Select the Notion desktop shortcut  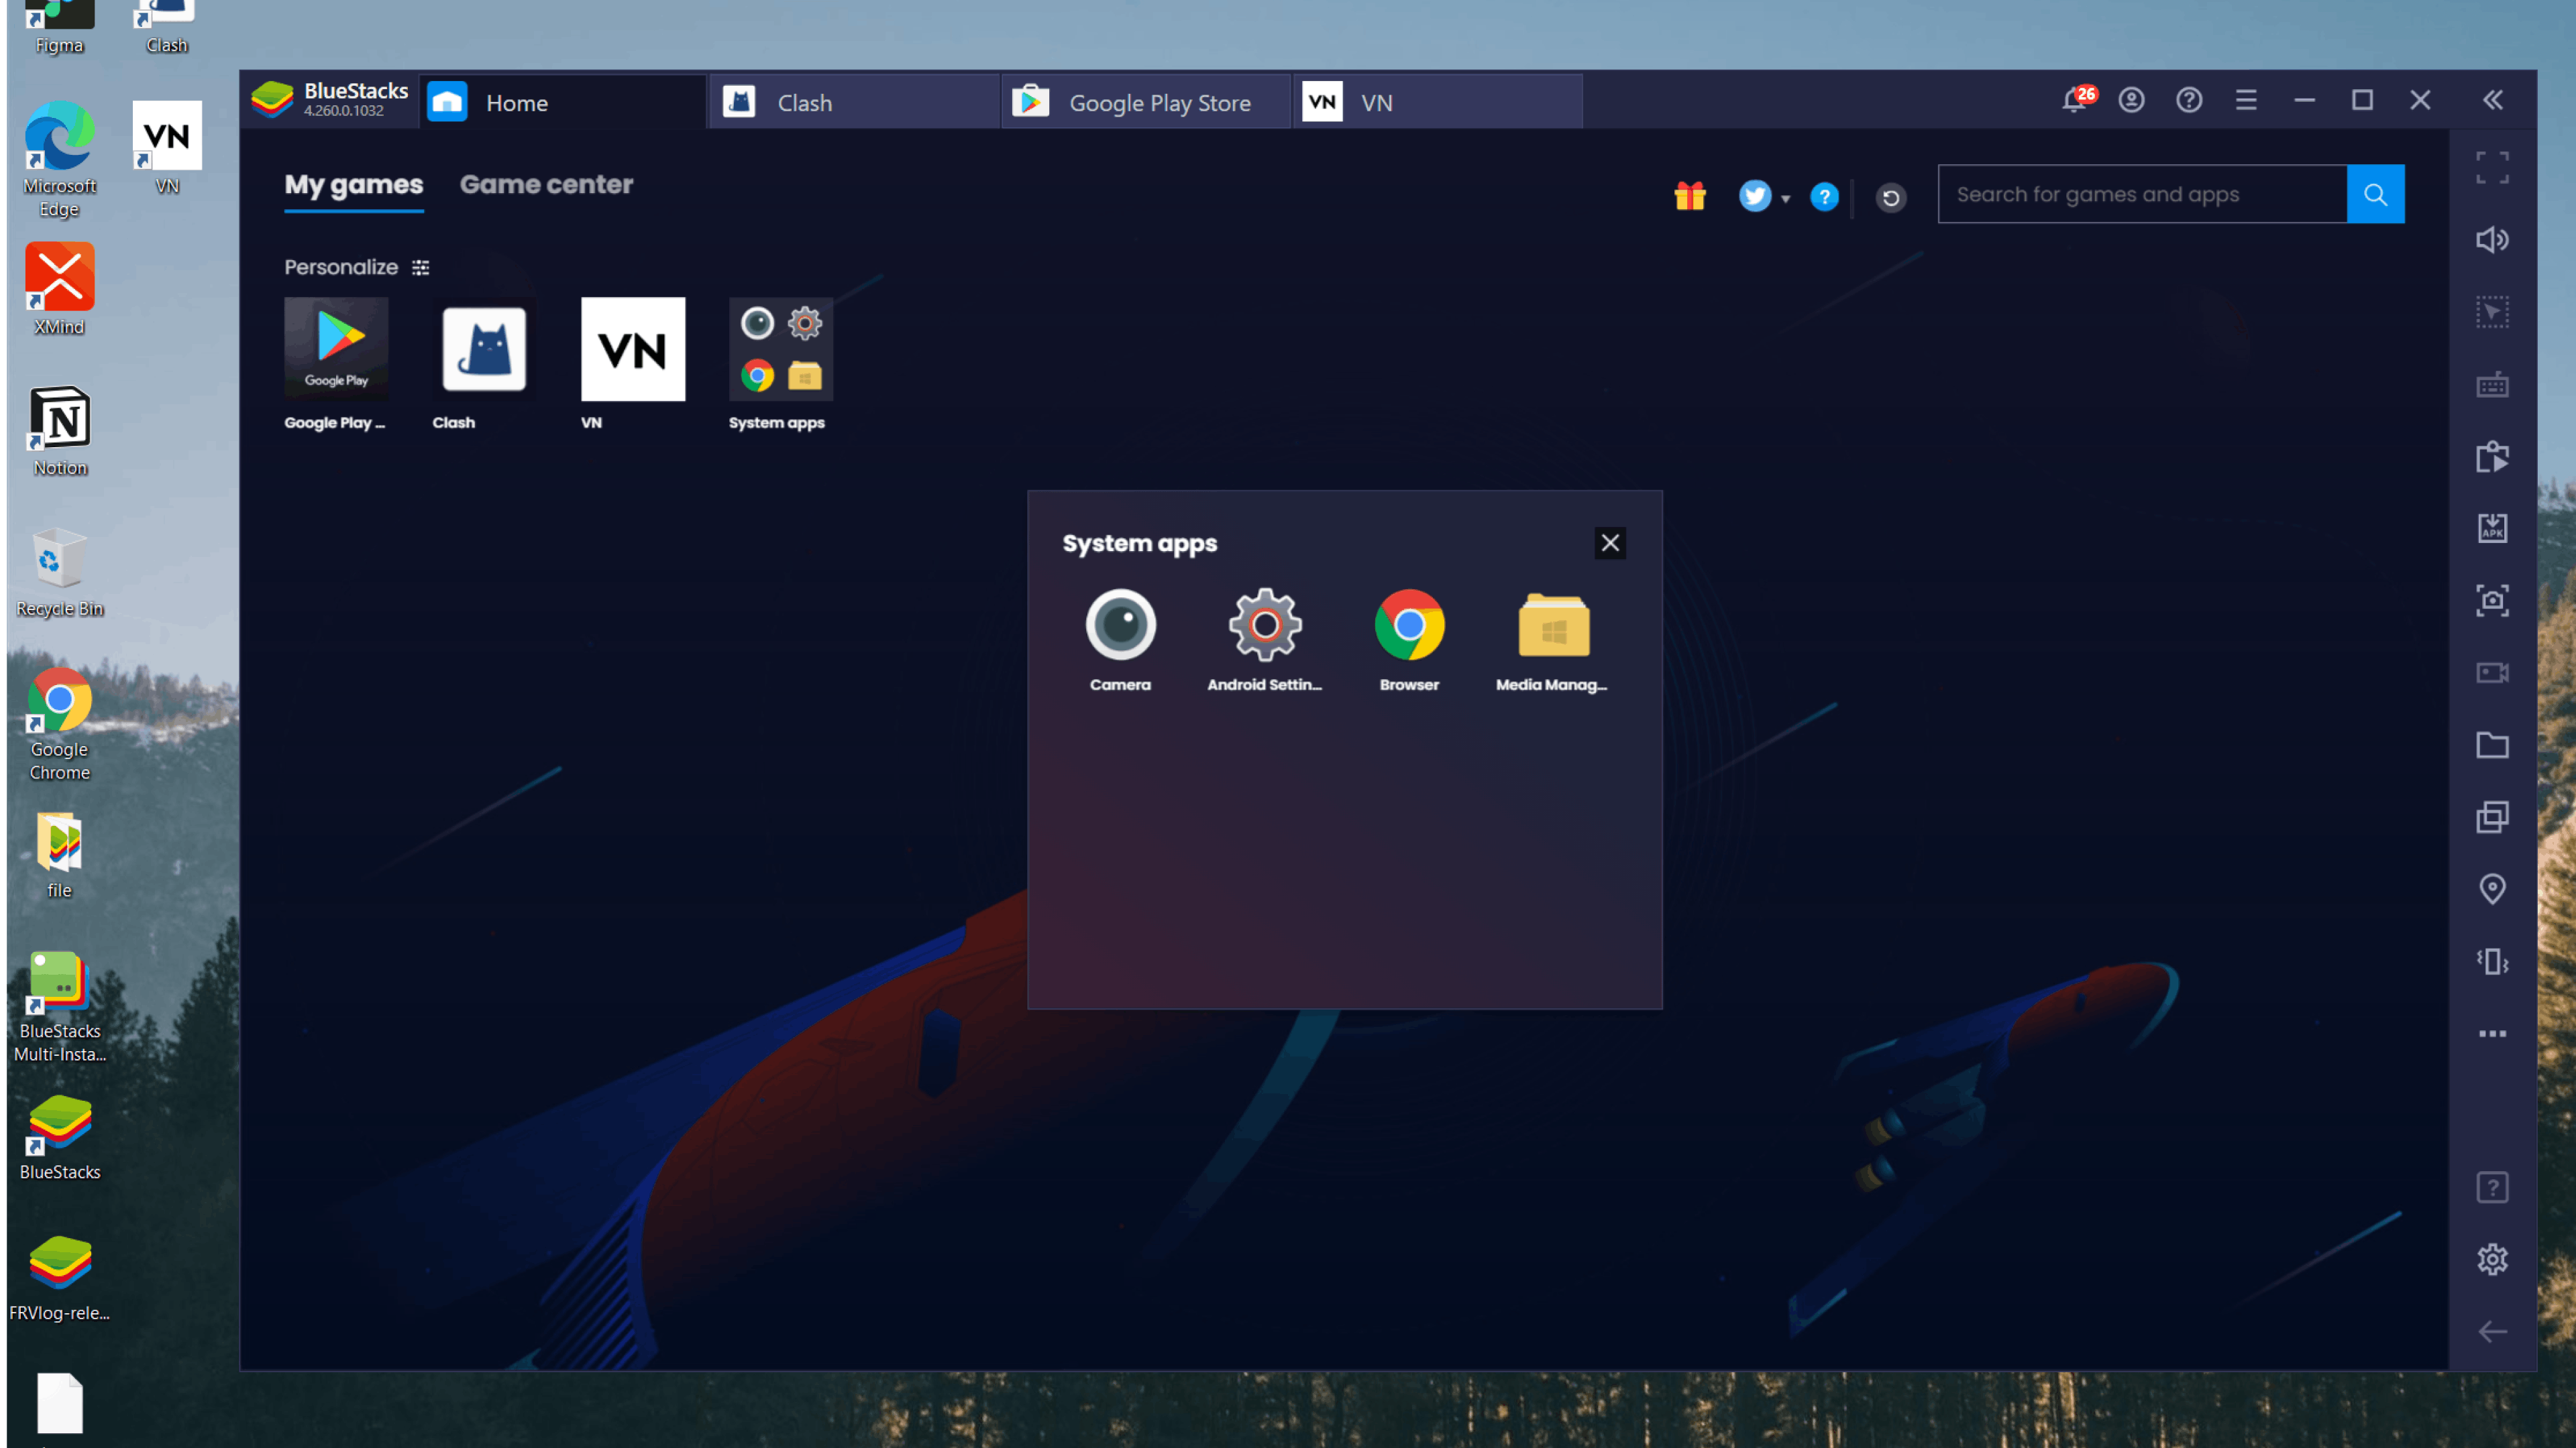pos(60,430)
